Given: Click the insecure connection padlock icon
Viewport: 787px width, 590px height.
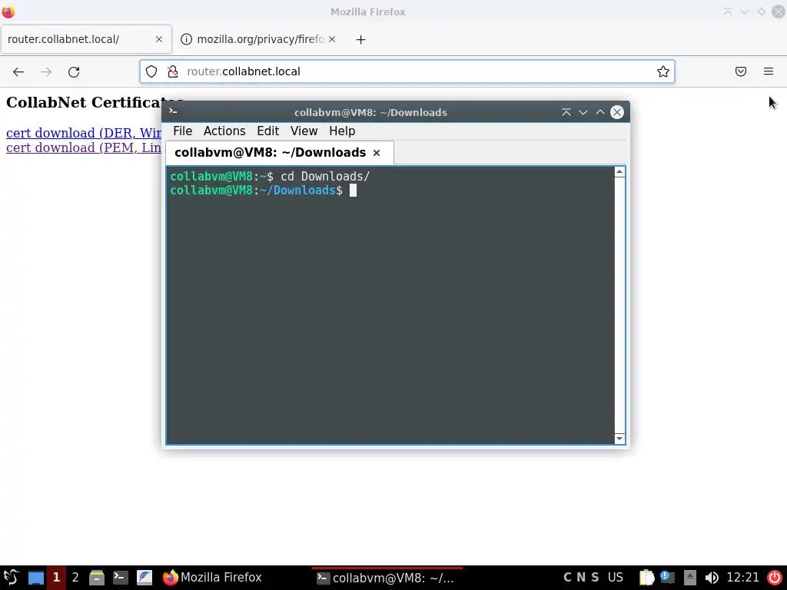Looking at the screenshot, I should pyautogui.click(x=173, y=71).
